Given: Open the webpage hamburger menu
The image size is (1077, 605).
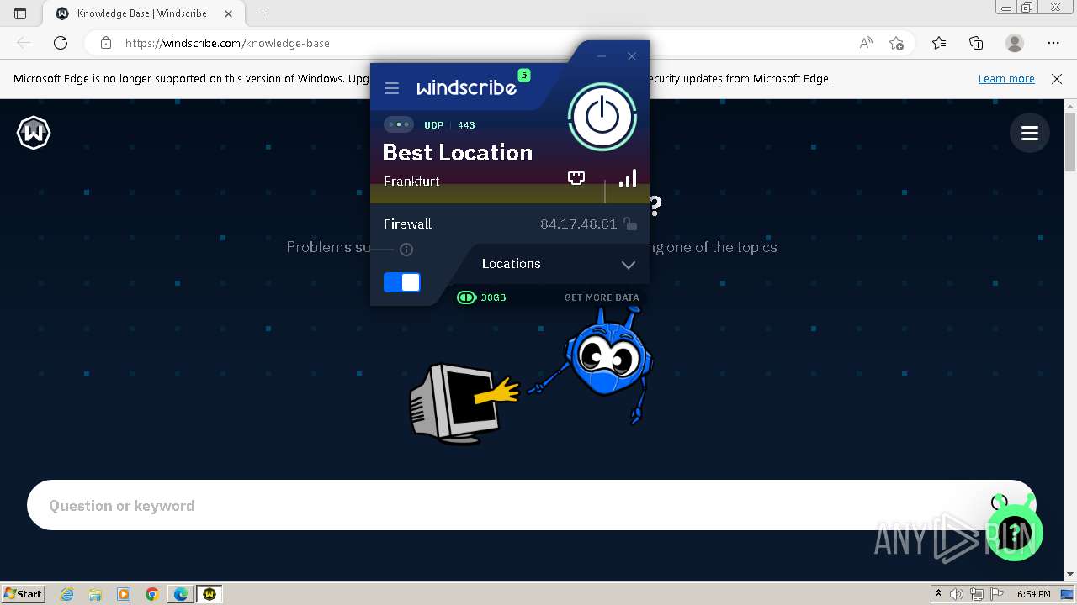Looking at the screenshot, I should (1029, 133).
